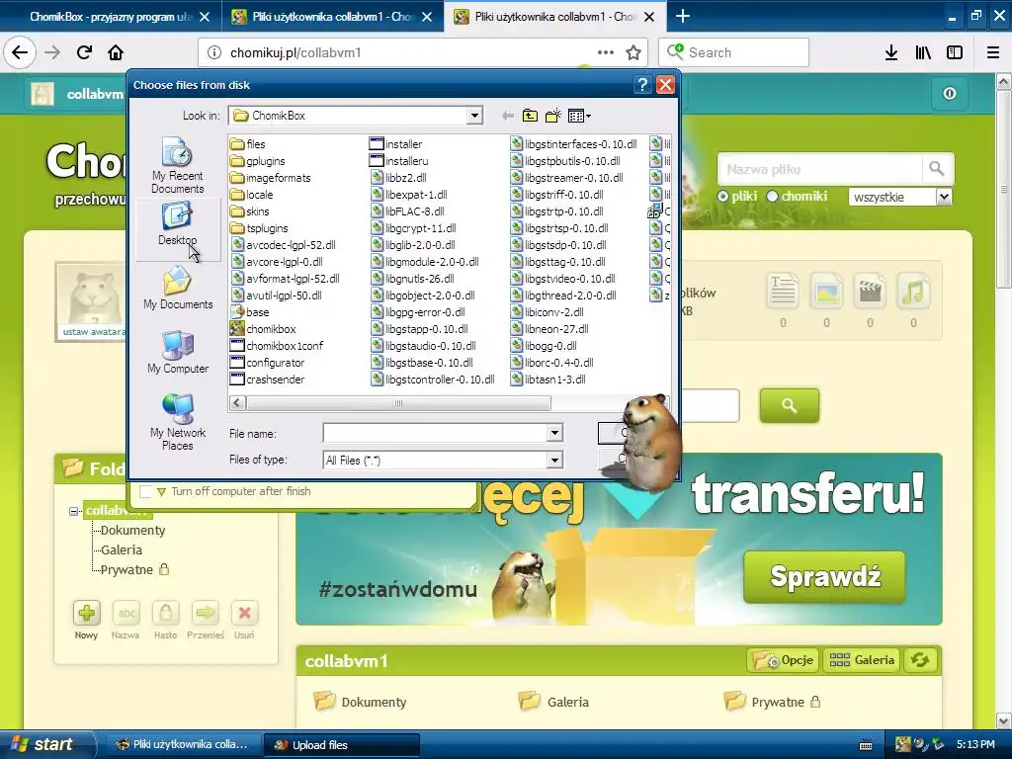
Task: Go to Desktop in file dialog sidebar
Action: coord(178,223)
